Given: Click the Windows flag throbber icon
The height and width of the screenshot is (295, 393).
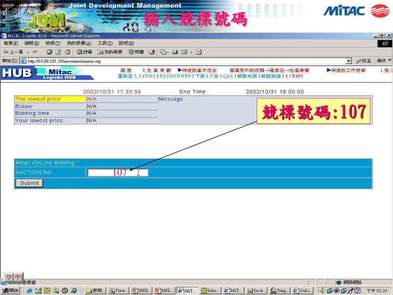Looking at the screenshot, I should click(385, 43).
